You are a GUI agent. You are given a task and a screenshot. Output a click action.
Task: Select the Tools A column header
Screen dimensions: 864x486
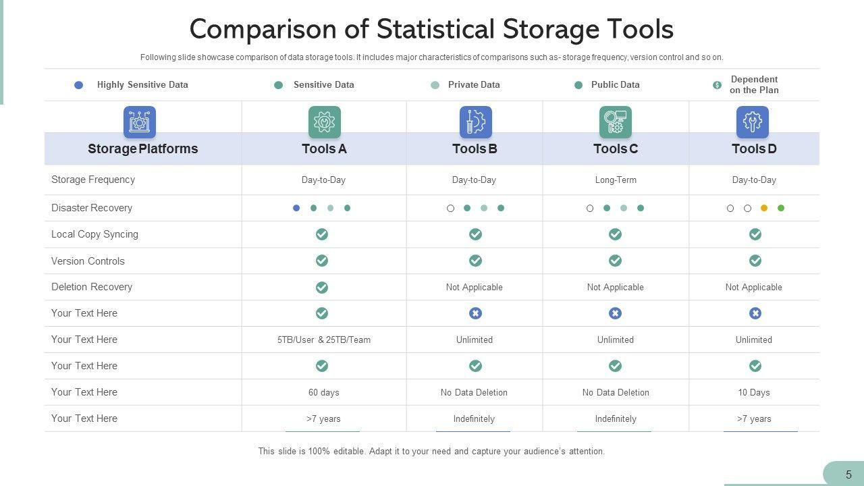[x=325, y=149]
